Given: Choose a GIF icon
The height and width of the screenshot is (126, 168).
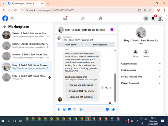Looking at the screenshot, I should coord(75,109).
